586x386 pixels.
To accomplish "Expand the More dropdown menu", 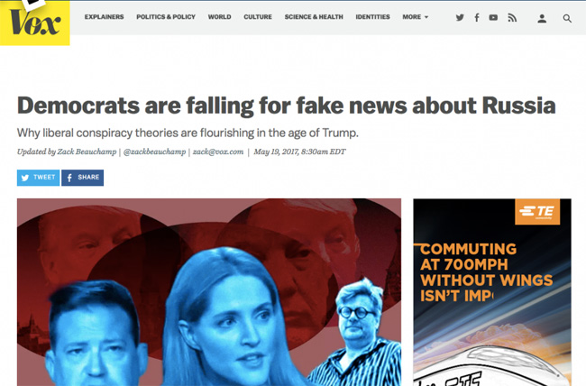I will 416,17.
